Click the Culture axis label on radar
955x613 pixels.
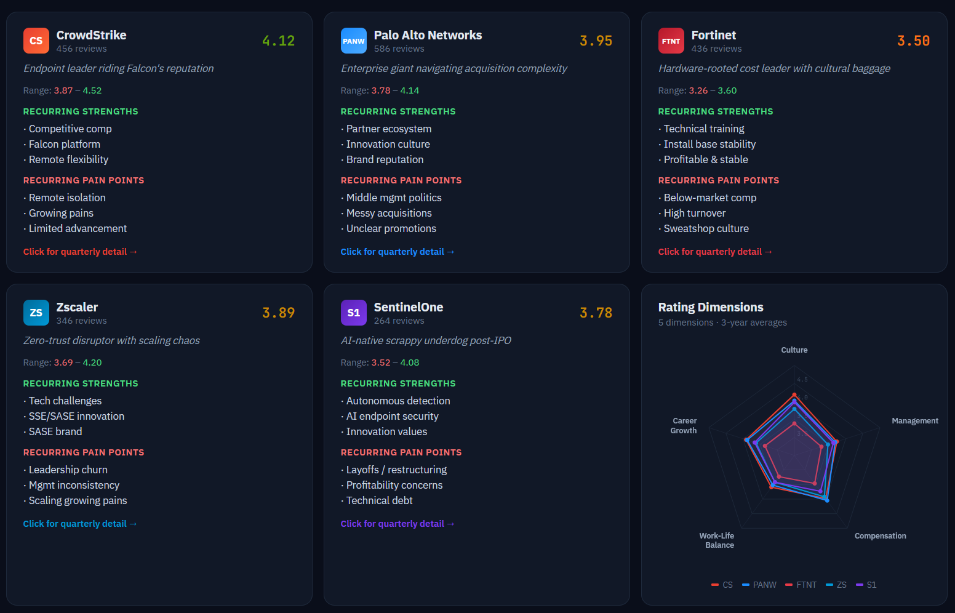pyautogui.click(x=794, y=350)
